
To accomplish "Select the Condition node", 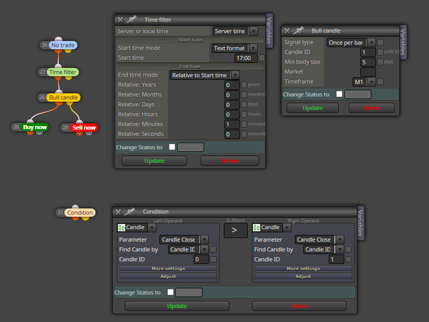I will coord(80,213).
